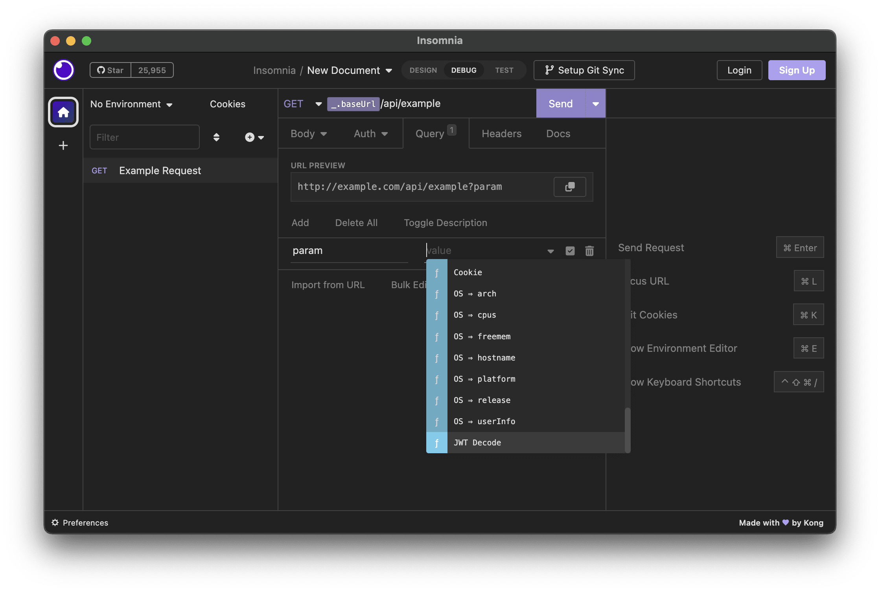Viewport: 880px width, 592px height.
Task: Expand the Body type dropdown
Action: pyautogui.click(x=309, y=134)
